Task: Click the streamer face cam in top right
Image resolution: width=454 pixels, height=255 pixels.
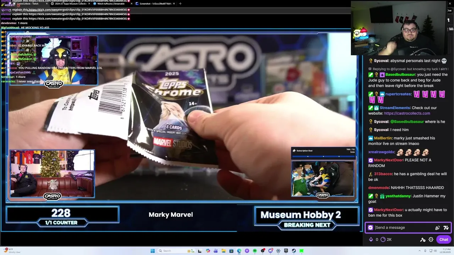Action: pyautogui.click(x=399, y=28)
